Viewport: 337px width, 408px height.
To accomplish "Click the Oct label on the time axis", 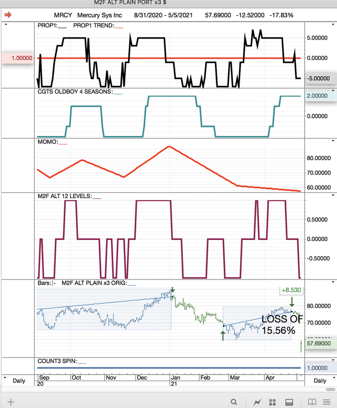I will click(76, 377).
